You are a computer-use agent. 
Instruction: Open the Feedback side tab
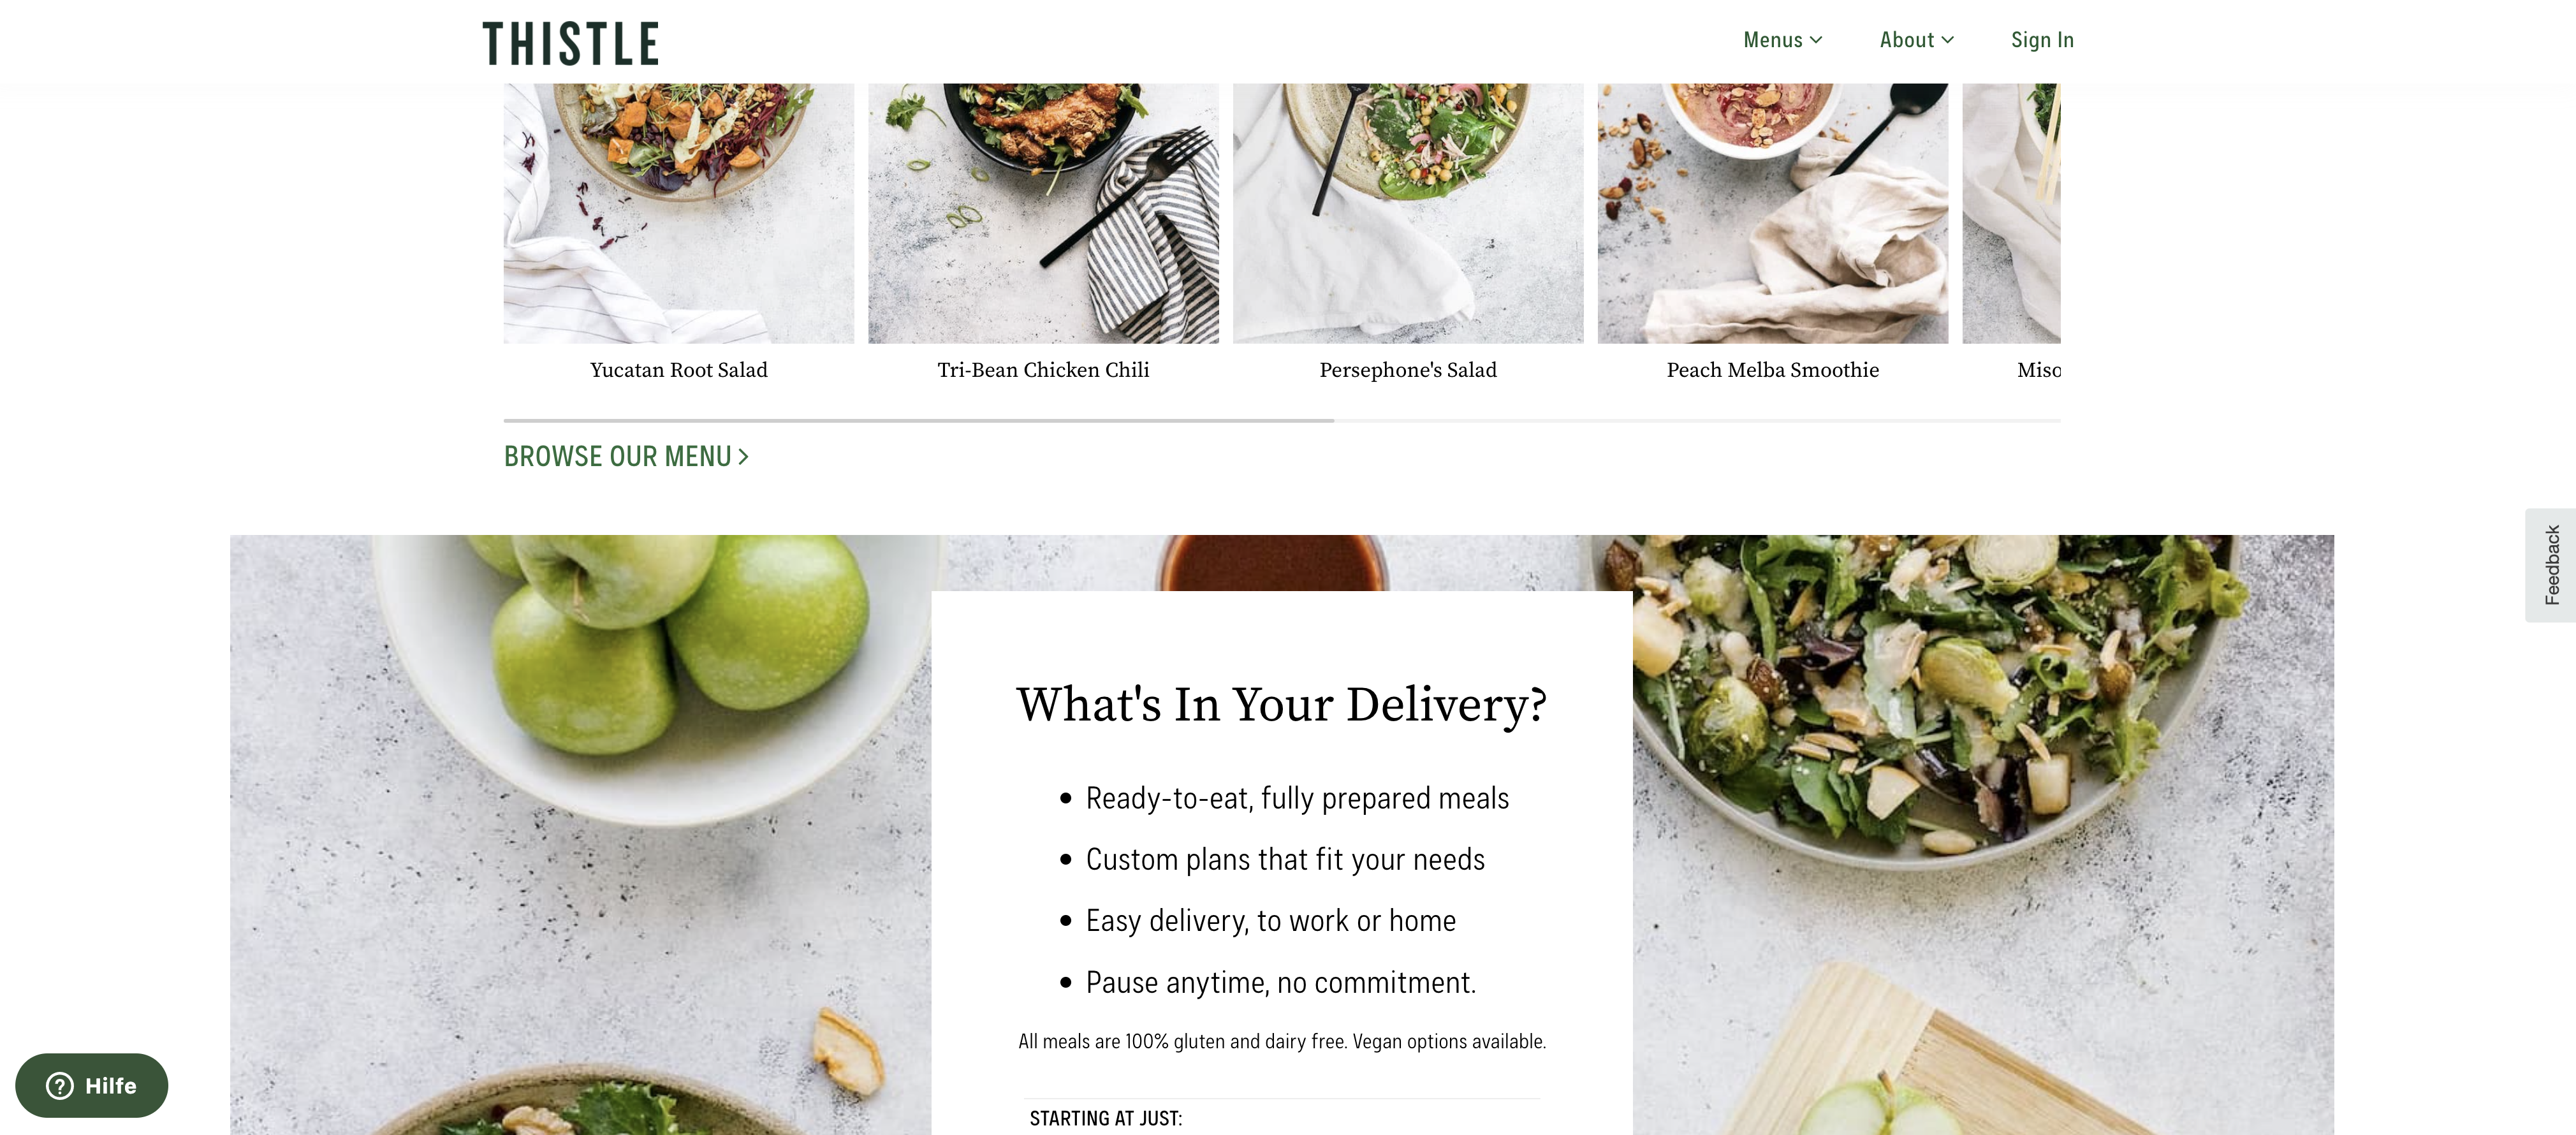tap(2551, 565)
